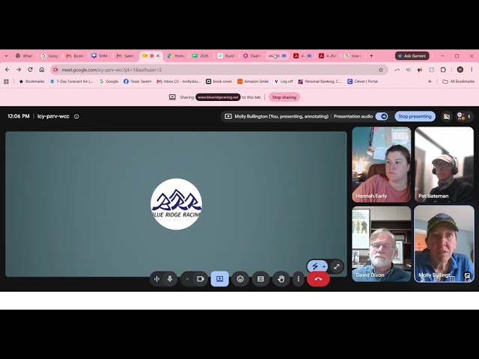
Task: Open the apps grid icon
Action: (6, 82)
